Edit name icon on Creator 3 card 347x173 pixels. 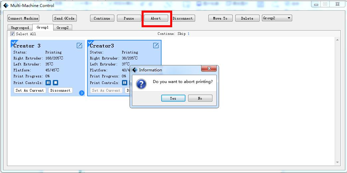tap(79, 45)
